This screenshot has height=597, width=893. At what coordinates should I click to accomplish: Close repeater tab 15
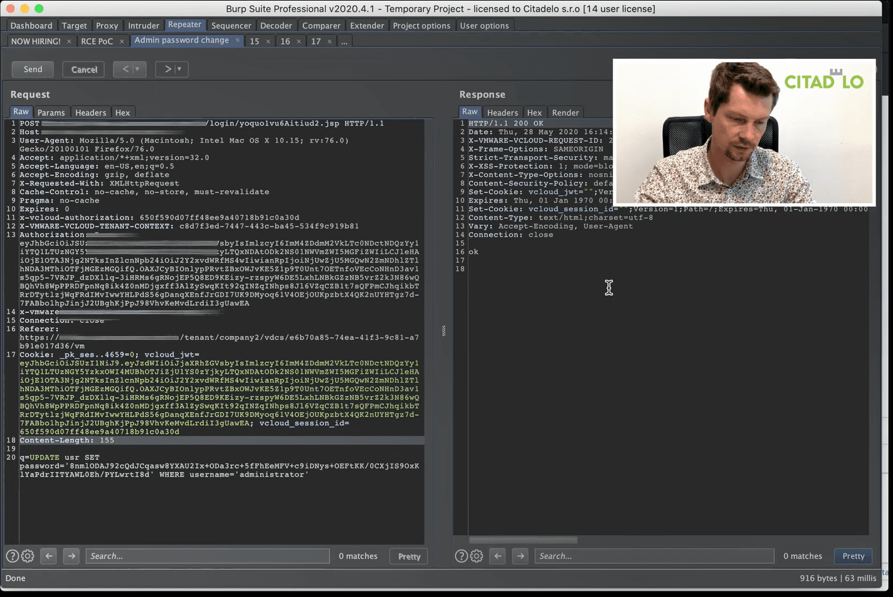pos(268,41)
